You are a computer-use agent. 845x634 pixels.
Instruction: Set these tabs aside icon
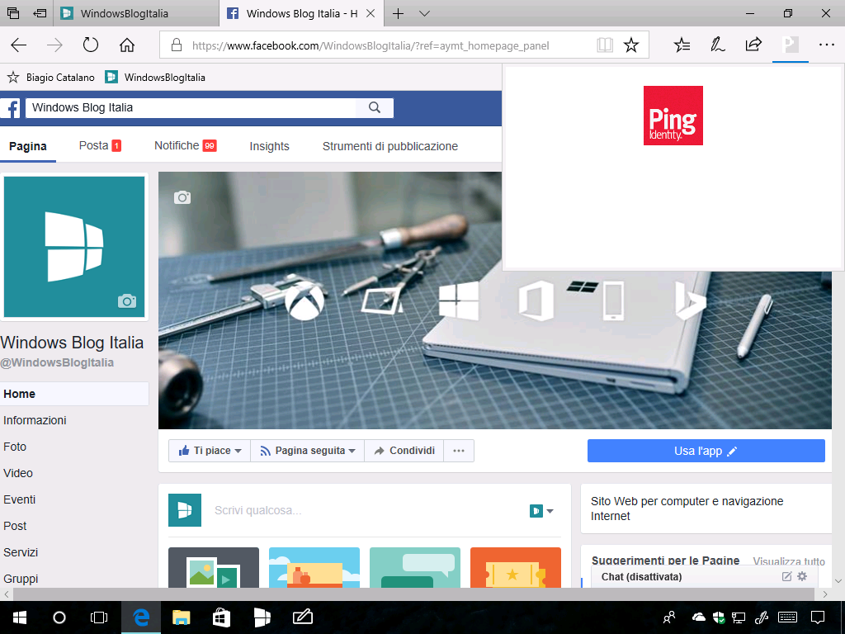tap(40, 13)
